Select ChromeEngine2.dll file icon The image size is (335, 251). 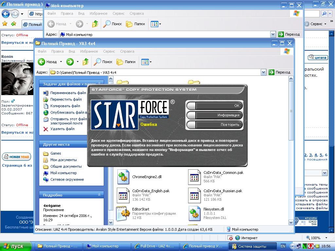pyautogui.click(x=123, y=177)
